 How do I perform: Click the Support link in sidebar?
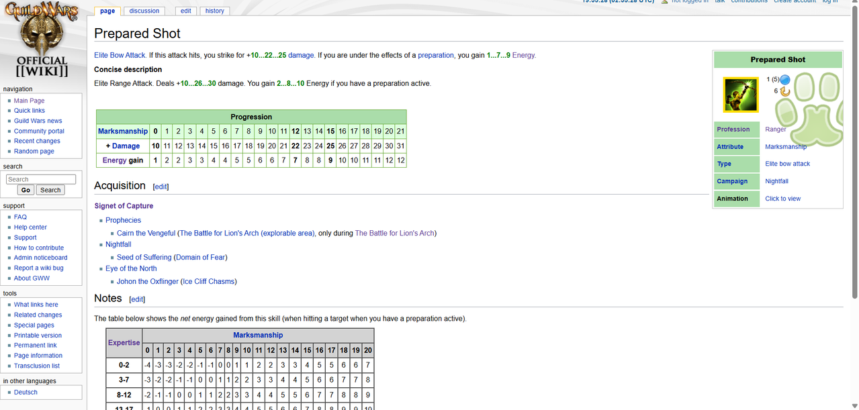coord(26,238)
